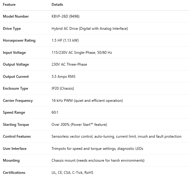
Task: Click the Model Number label
Action: pyautogui.click(x=16, y=16)
